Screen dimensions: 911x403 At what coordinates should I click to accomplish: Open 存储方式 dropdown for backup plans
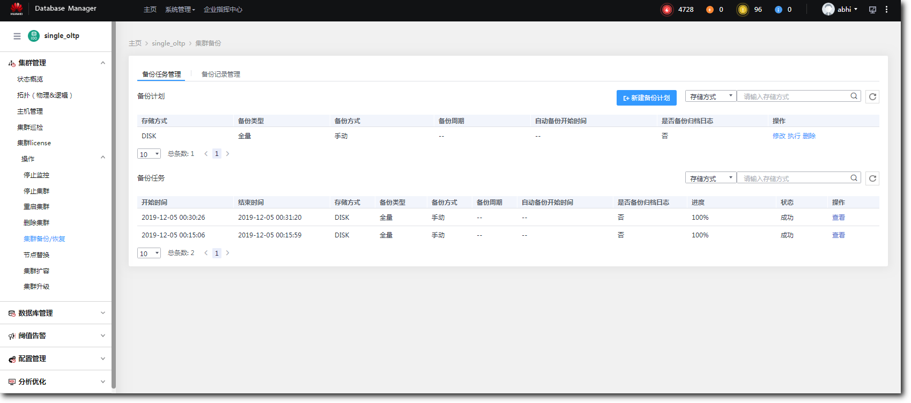pos(710,96)
